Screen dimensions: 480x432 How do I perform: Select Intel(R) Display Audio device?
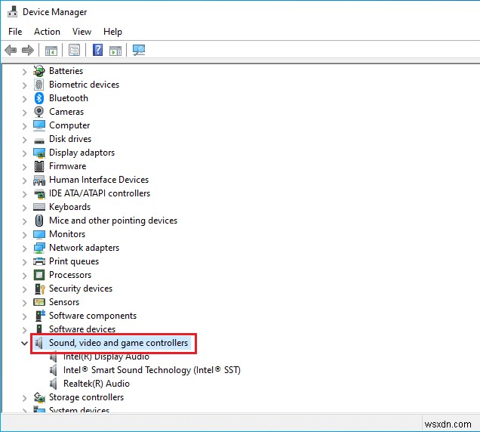[106, 356]
